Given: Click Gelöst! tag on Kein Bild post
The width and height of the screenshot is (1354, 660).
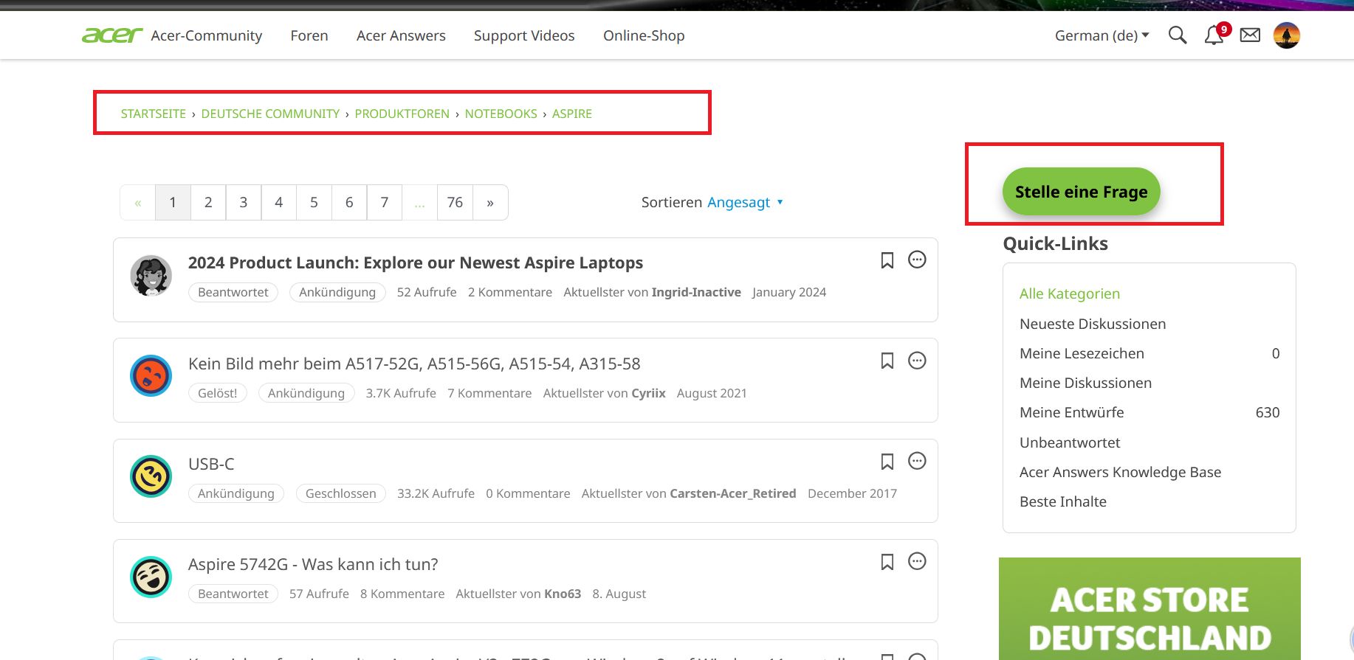Looking at the screenshot, I should [x=218, y=393].
